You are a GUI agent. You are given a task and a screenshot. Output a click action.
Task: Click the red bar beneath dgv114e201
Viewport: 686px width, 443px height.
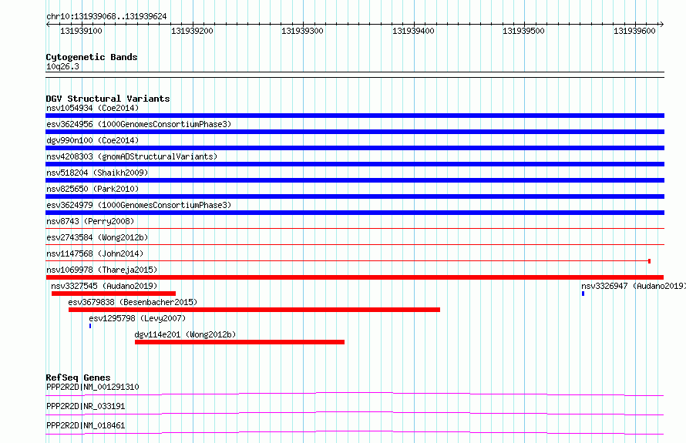click(x=240, y=342)
